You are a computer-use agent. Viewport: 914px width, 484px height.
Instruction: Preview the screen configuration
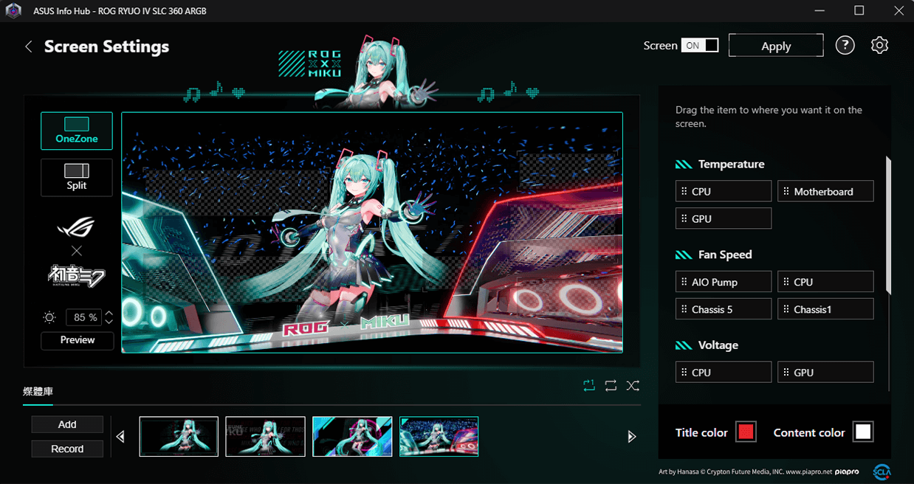click(77, 340)
